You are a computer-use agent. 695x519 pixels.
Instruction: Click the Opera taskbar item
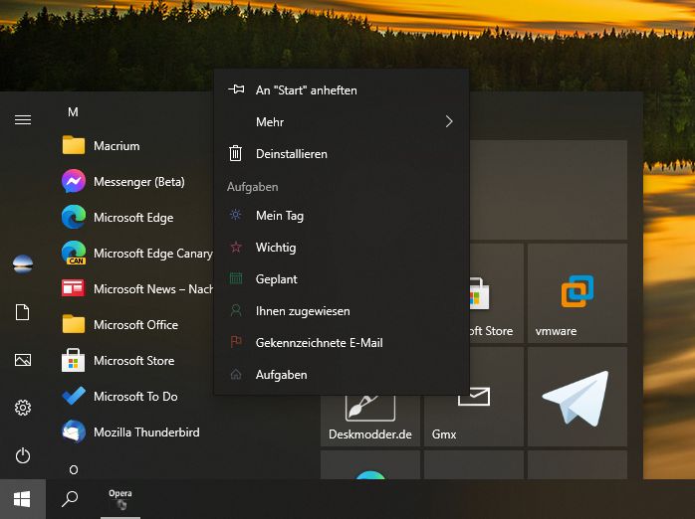click(120, 499)
